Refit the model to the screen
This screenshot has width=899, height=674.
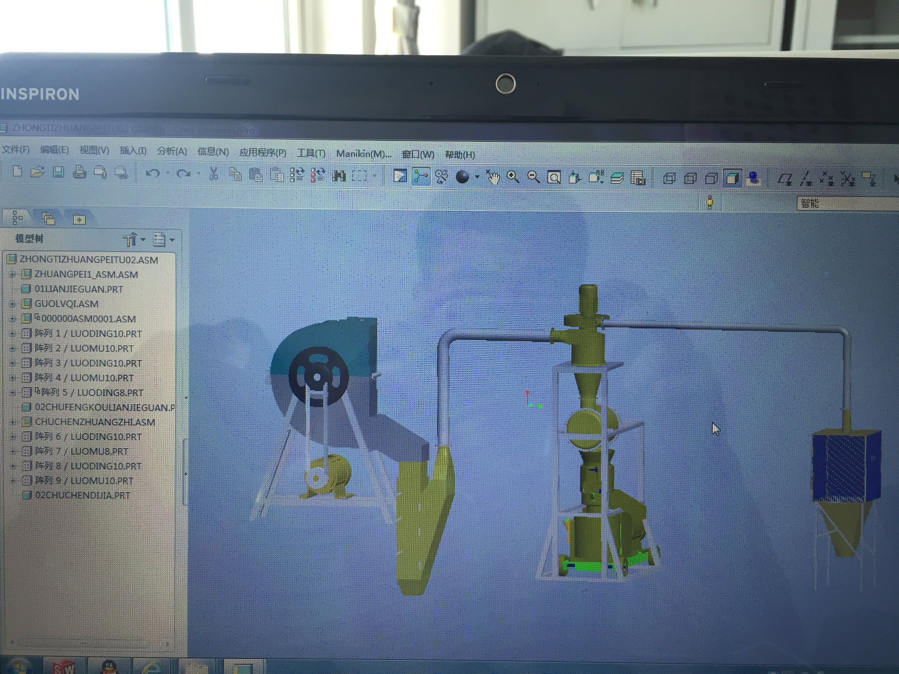(554, 178)
